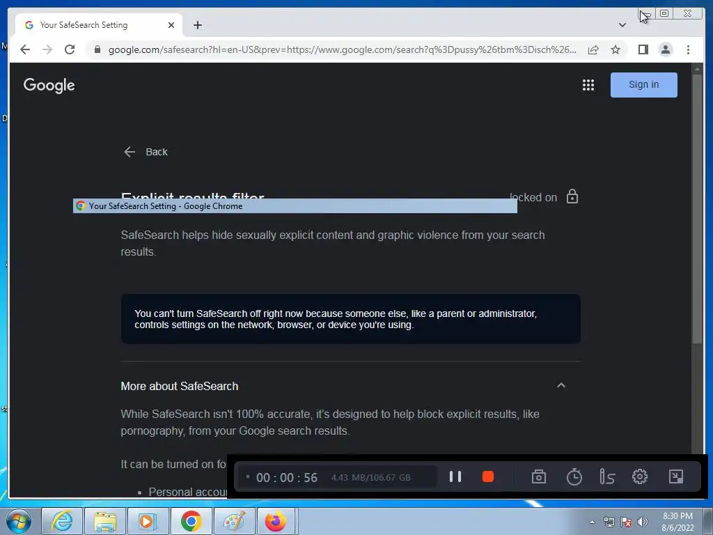Viewport: 713px width, 535px height.
Task: Show hidden system tray icons
Action: pos(592,522)
